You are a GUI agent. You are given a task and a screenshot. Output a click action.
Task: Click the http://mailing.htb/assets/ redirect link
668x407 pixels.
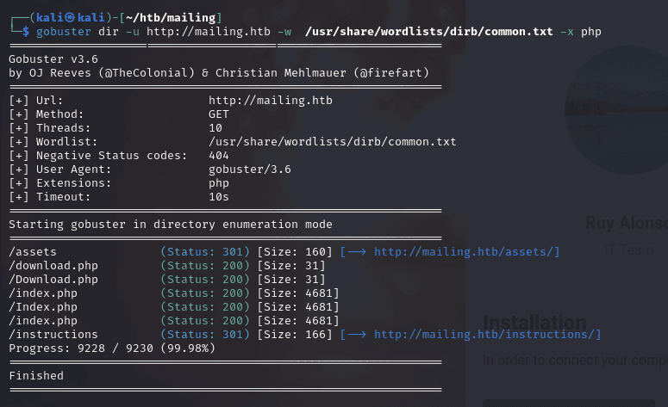(x=466, y=251)
